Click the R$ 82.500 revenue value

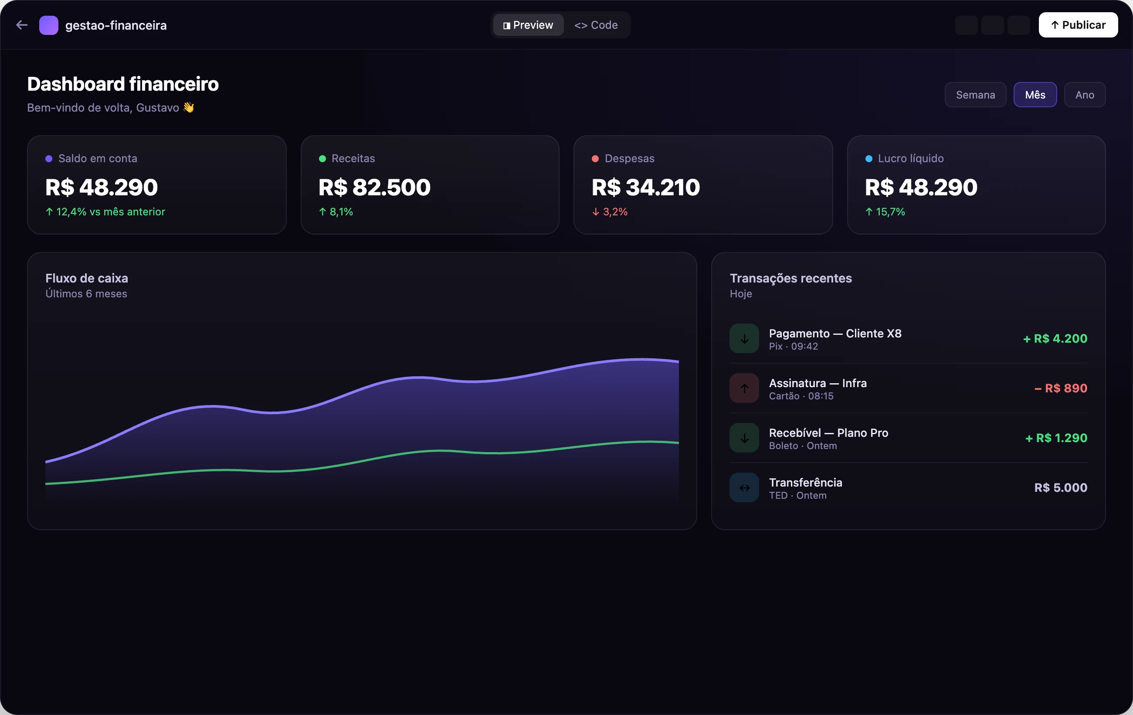click(x=374, y=187)
